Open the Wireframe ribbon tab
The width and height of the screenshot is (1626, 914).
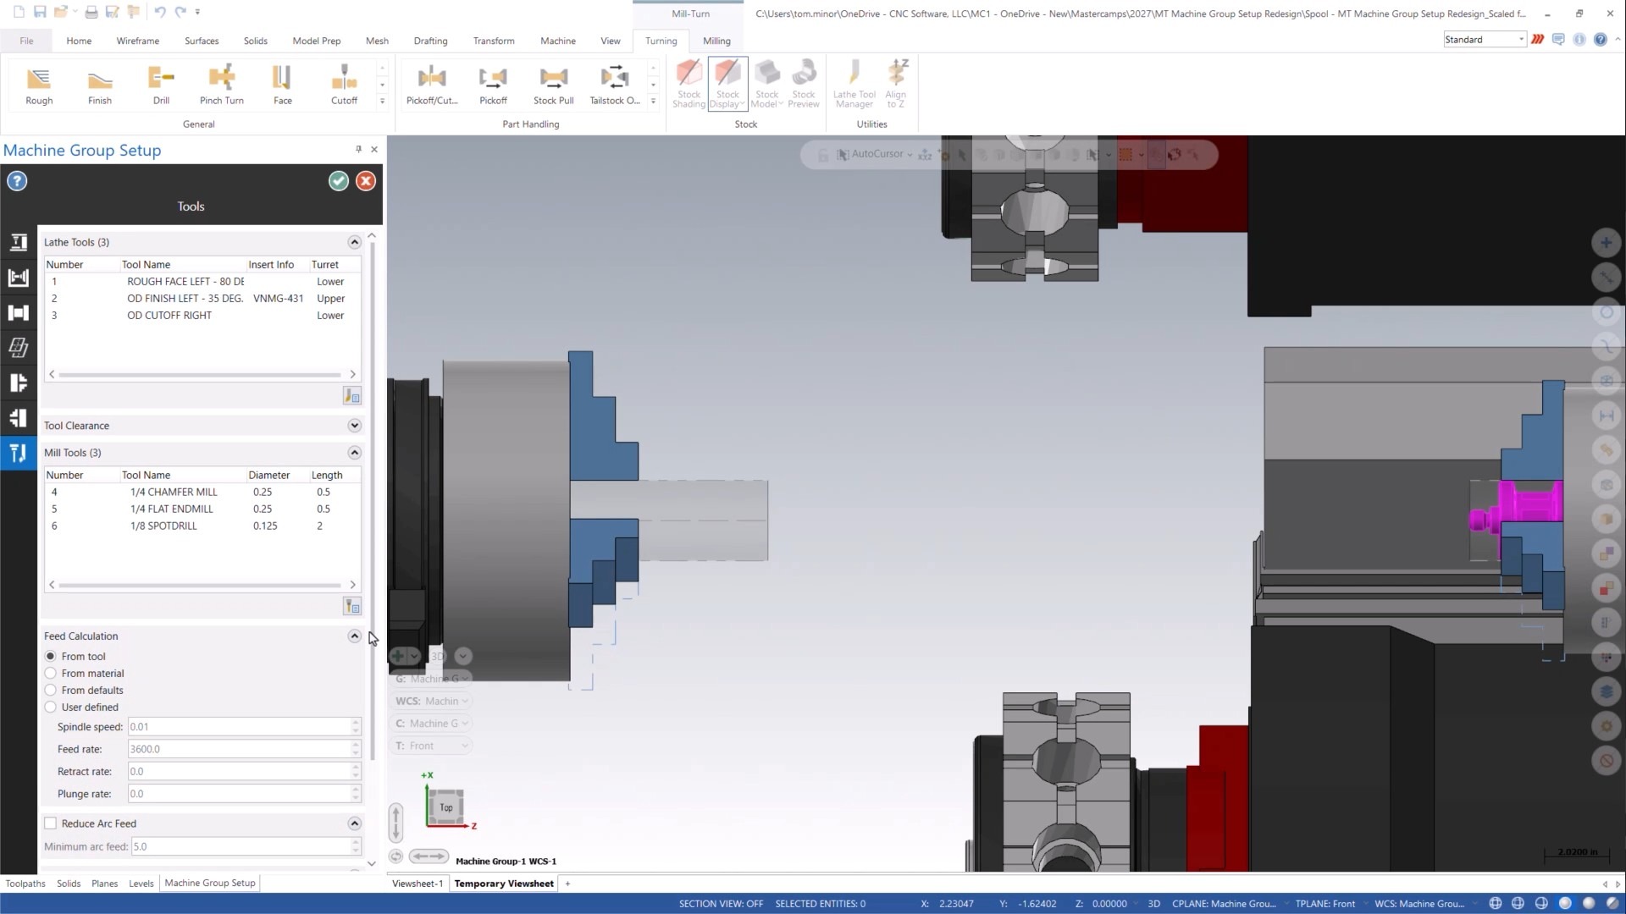[138, 41]
